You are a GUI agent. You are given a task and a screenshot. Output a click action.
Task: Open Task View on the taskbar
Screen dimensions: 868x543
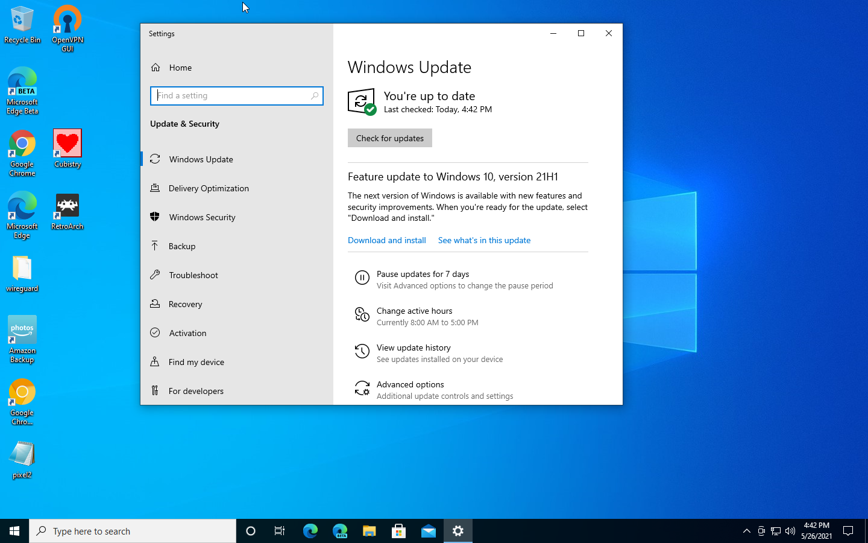[280, 531]
